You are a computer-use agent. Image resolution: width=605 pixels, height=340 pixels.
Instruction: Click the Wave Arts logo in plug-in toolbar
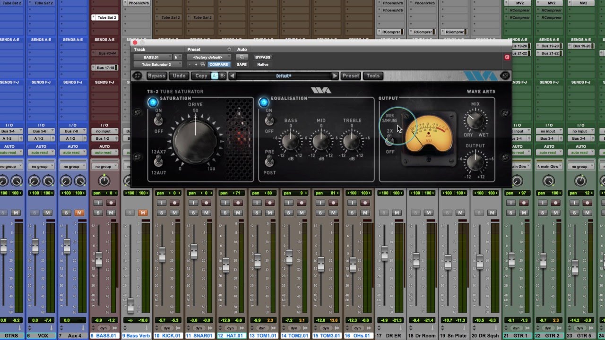[480, 76]
